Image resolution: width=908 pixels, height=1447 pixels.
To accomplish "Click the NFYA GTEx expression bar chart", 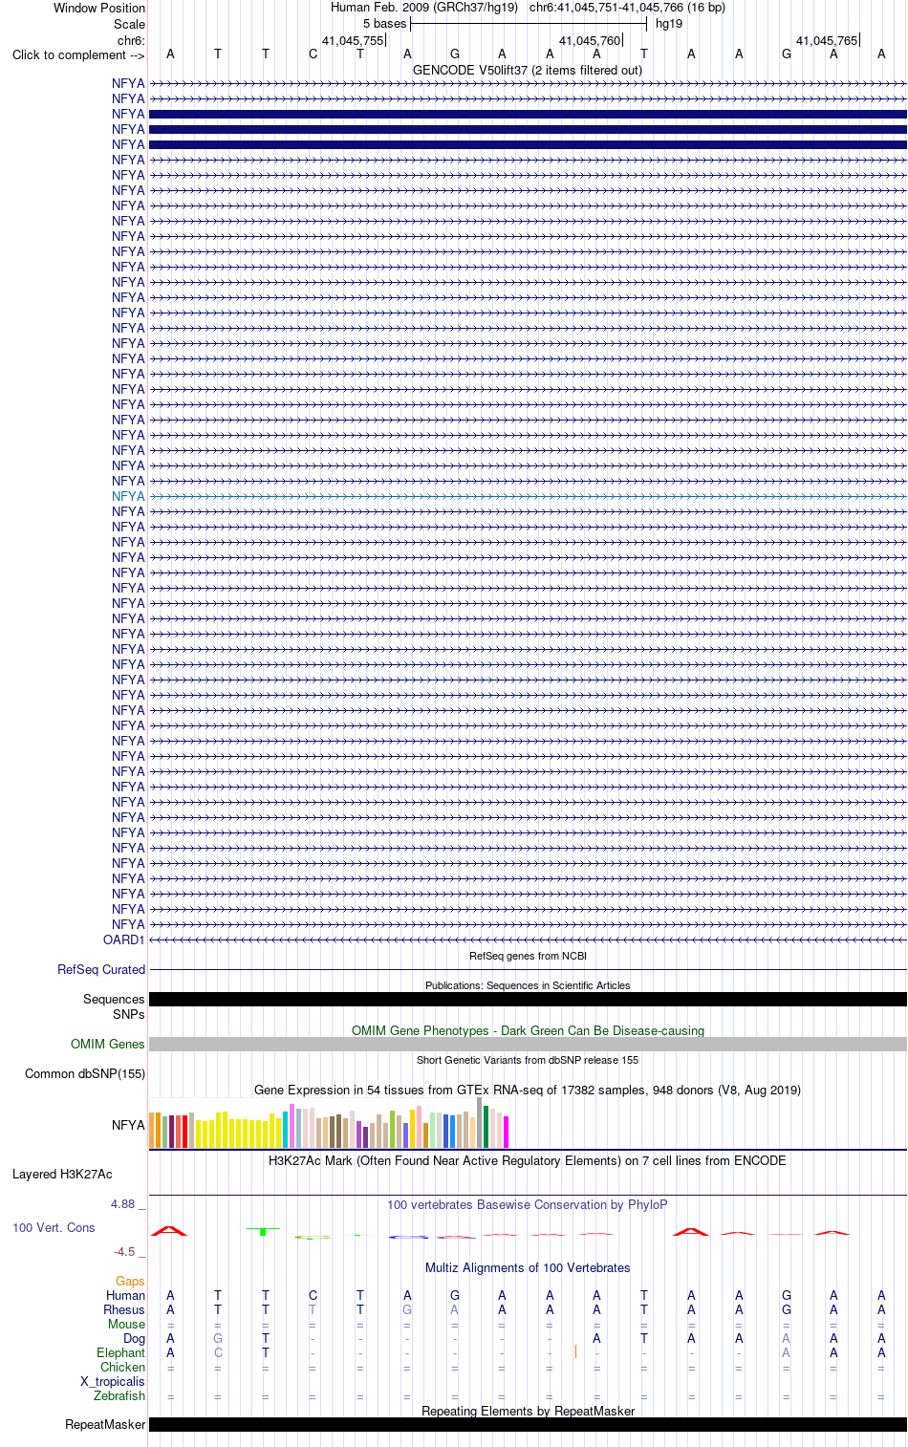I will [329, 1123].
